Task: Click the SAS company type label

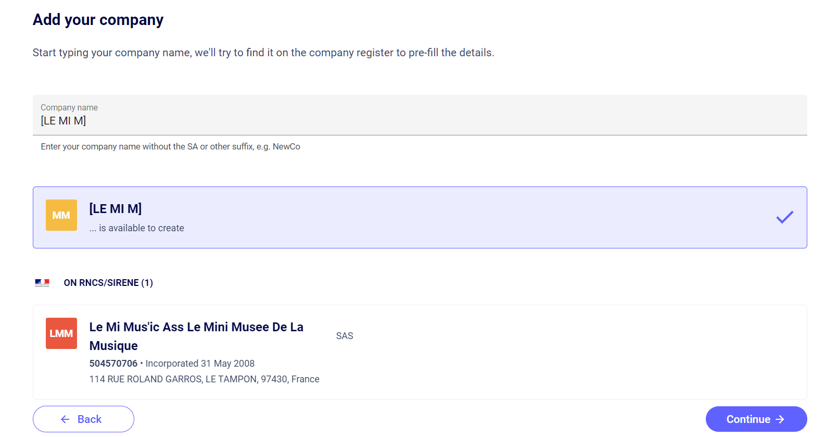Action: [x=345, y=336]
